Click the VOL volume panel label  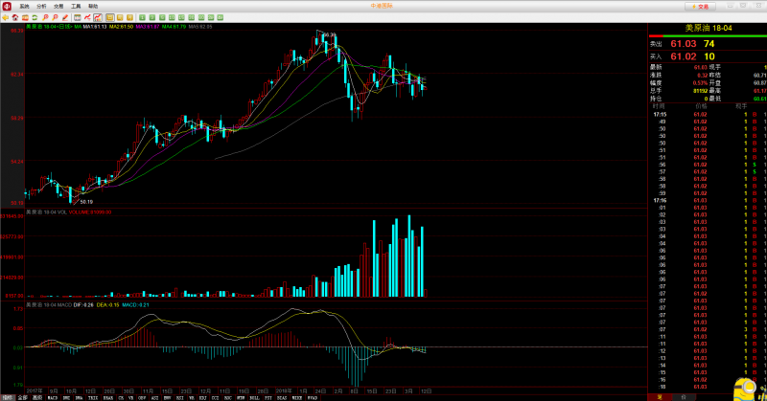[46, 212]
